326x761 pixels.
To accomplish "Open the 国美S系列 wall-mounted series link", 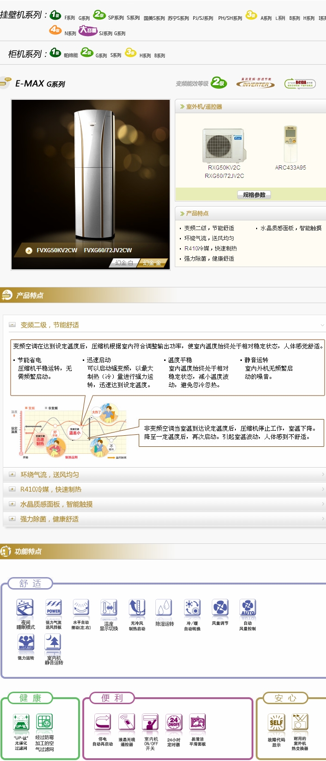I will coord(154,18).
